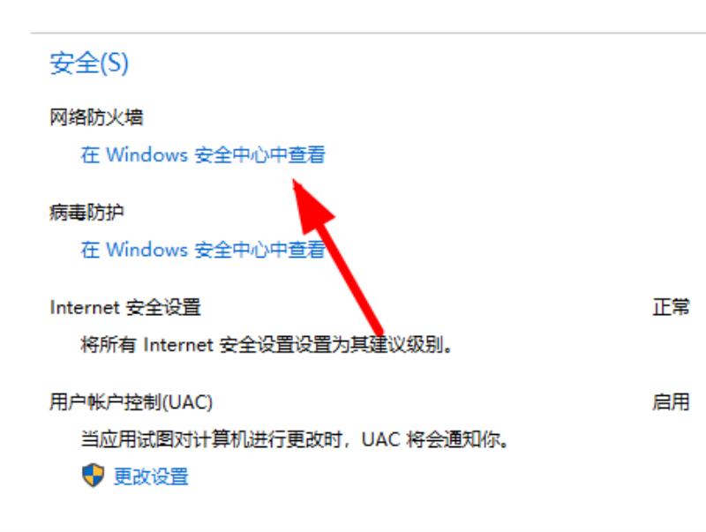Click the Internet 安全设置 label
The image size is (706, 532).
point(125,307)
